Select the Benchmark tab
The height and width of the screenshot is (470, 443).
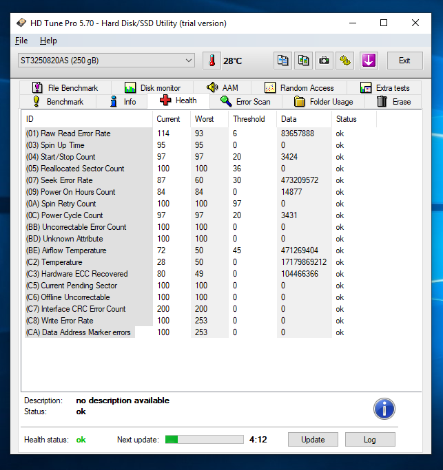tap(58, 102)
